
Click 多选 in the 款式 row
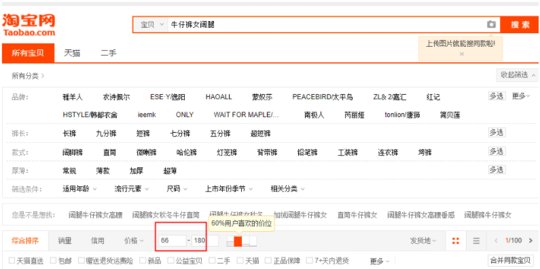point(497,151)
